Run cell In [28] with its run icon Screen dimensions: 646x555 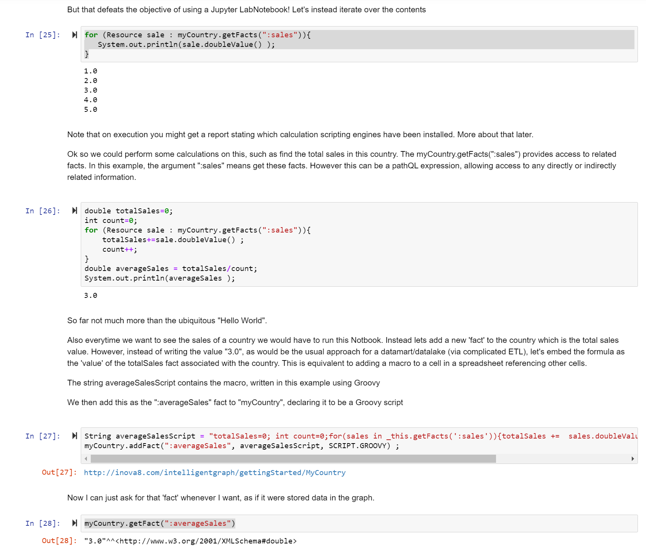point(75,523)
